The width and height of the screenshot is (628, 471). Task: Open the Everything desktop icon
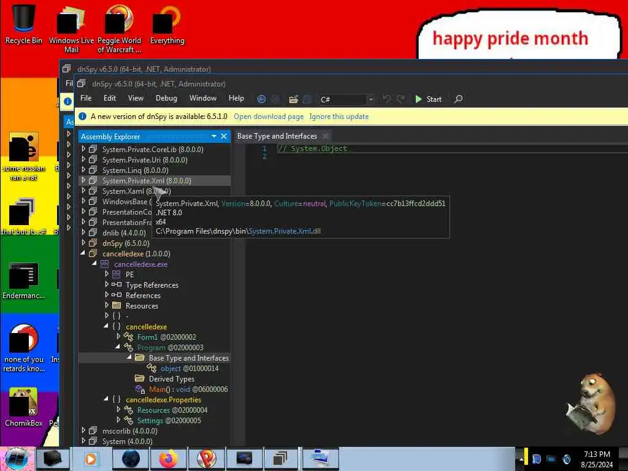coord(167,25)
